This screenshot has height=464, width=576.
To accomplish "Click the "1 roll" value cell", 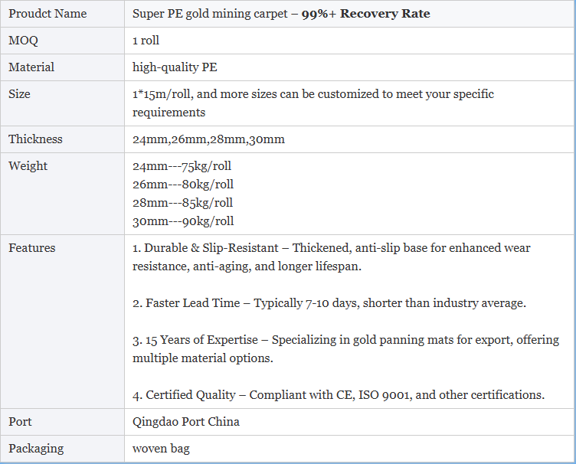I will coord(146,41).
